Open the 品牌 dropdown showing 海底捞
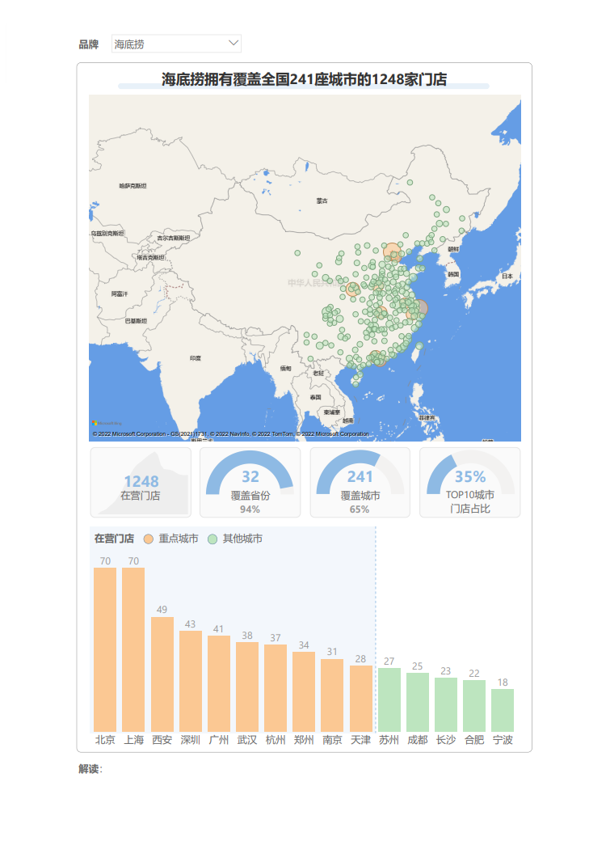The height and width of the screenshot is (858, 610). (x=176, y=44)
